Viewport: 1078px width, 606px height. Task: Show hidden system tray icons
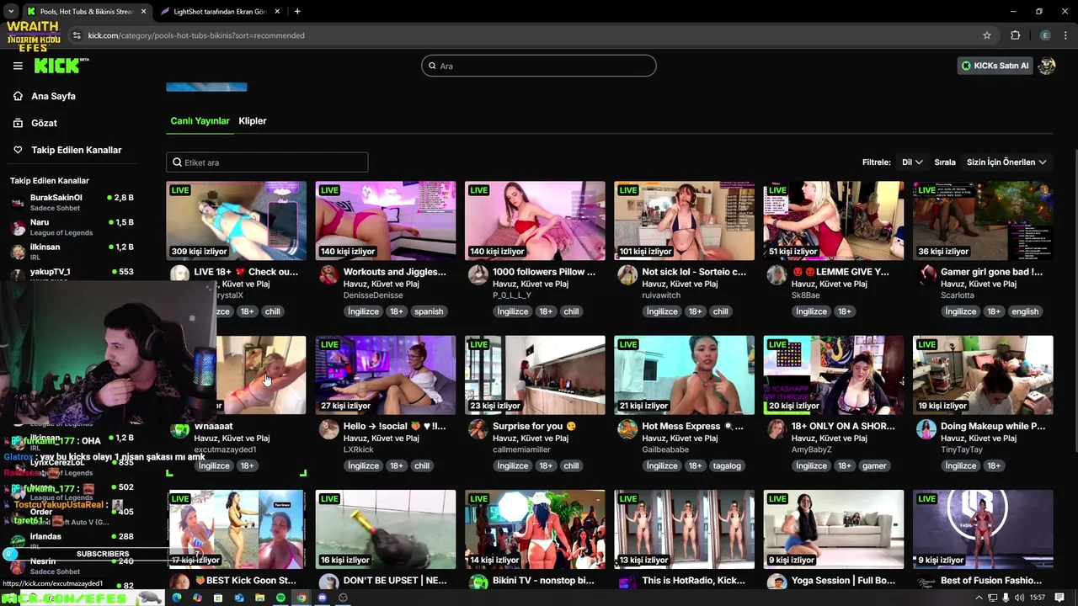(979, 598)
